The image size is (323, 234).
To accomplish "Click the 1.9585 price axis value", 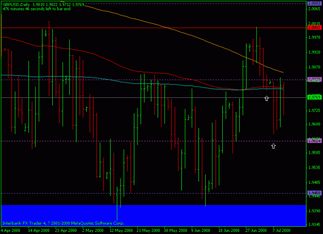I will point(314,153).
